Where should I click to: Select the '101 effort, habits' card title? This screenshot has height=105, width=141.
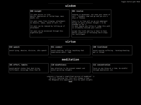pos(18,65)
